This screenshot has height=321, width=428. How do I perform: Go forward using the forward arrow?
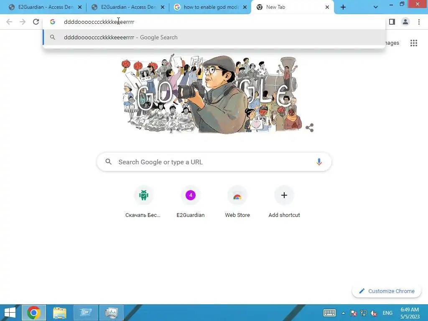pos(23,22)
